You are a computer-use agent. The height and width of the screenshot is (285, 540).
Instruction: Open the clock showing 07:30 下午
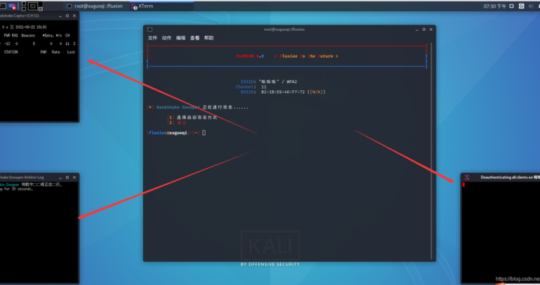tap(494, 6)
